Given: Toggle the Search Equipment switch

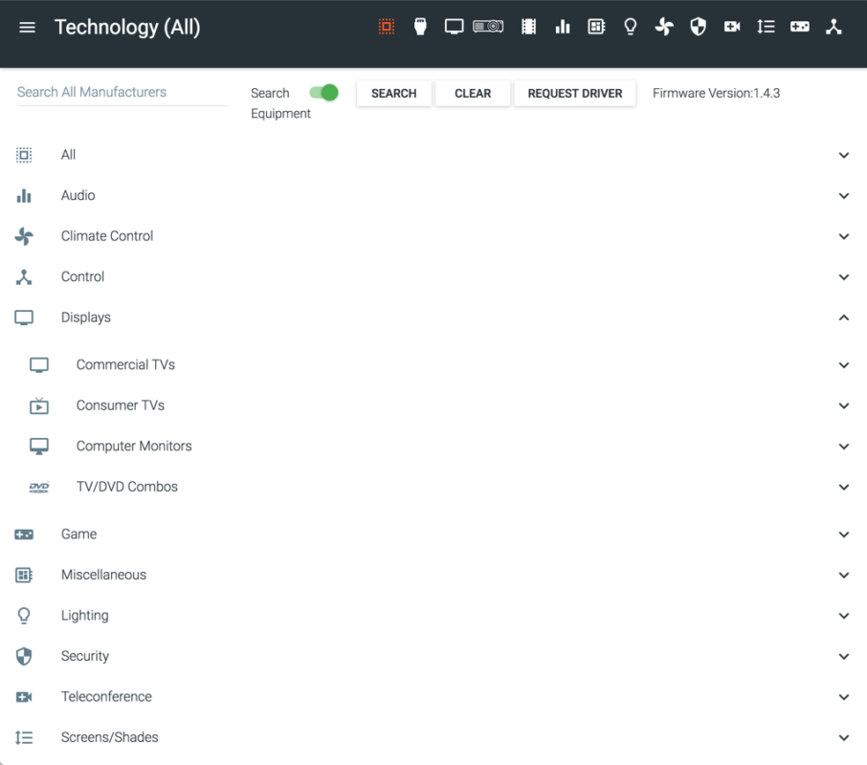Looking at the screenshot, I should click(x=324, y=93).
